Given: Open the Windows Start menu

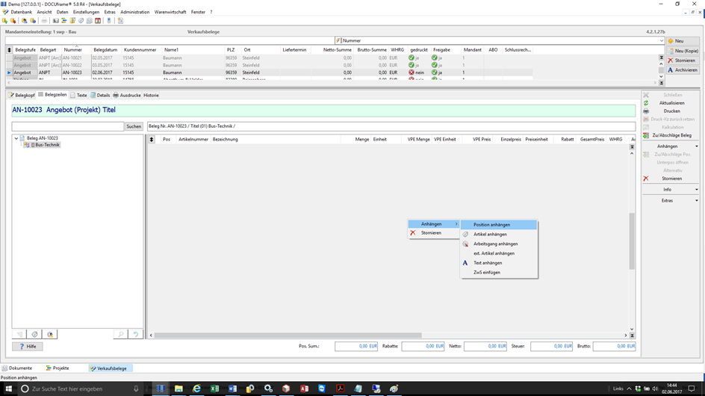Looking at the screenshot, I should click(8, 389).
